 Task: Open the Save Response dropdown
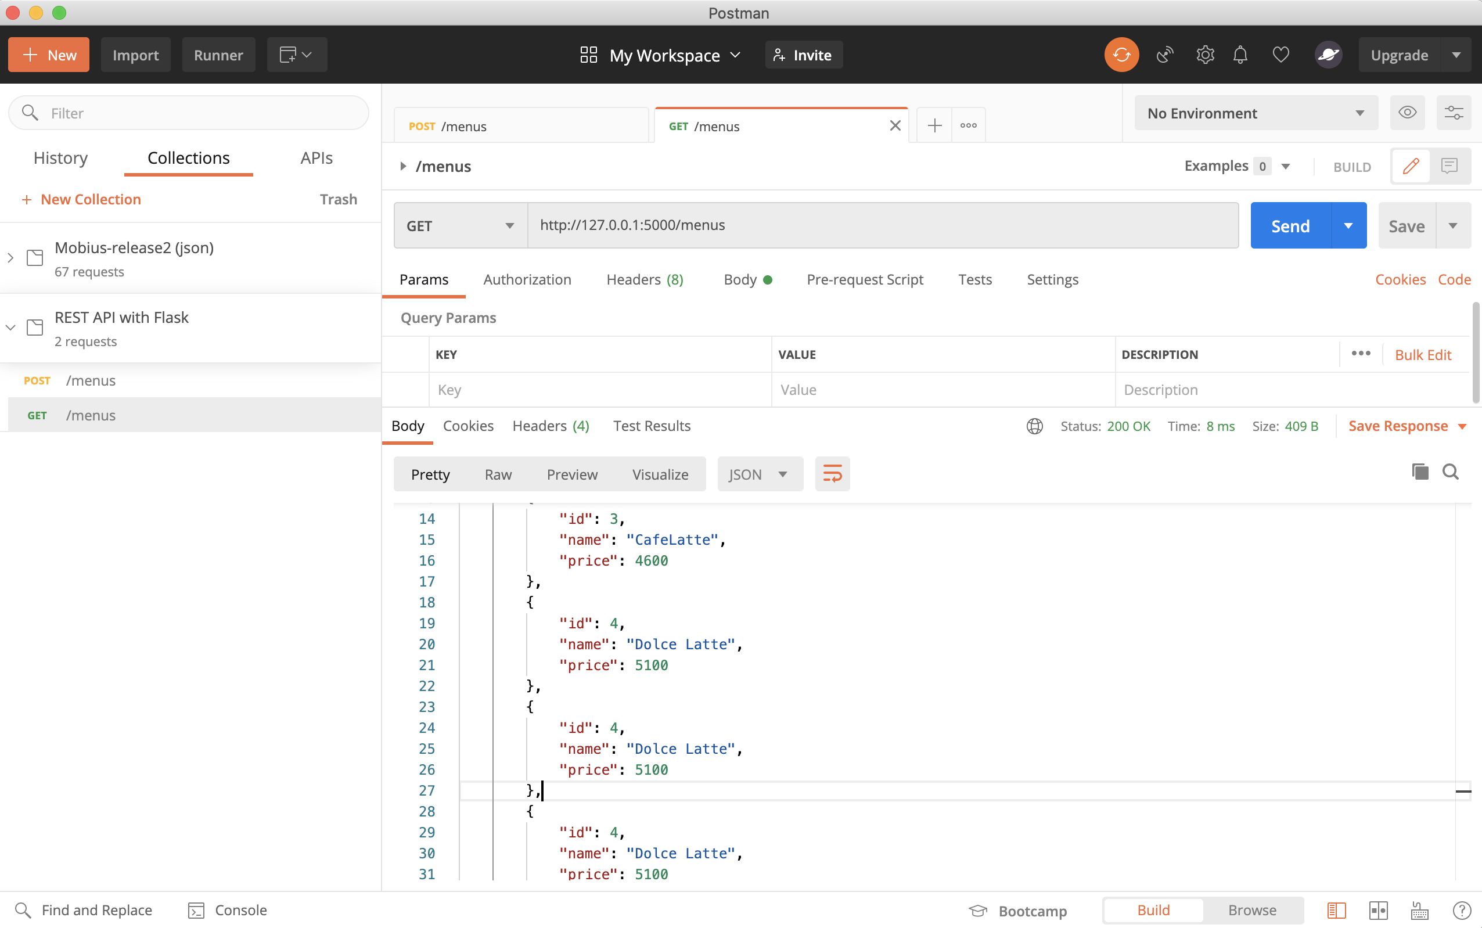1407,426
